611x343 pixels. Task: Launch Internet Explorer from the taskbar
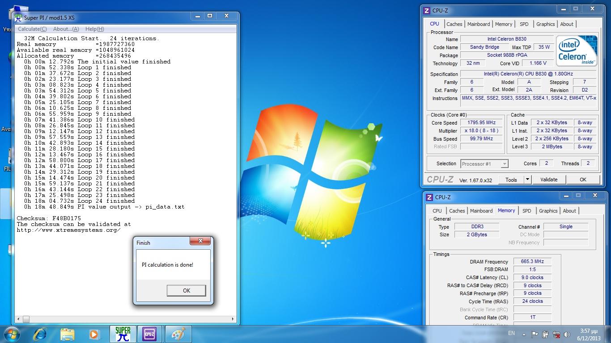coord(41,334)
